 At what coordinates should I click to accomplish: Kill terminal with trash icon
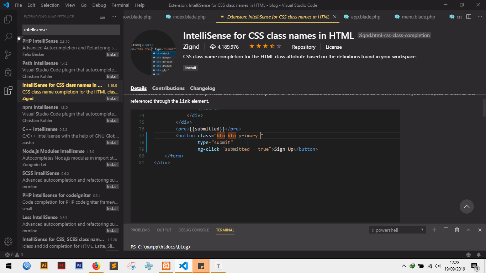pos(457,230)
